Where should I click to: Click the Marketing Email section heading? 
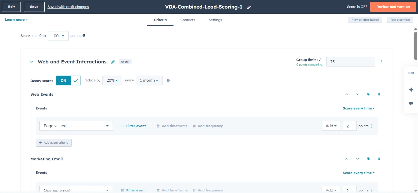[47, 159]
